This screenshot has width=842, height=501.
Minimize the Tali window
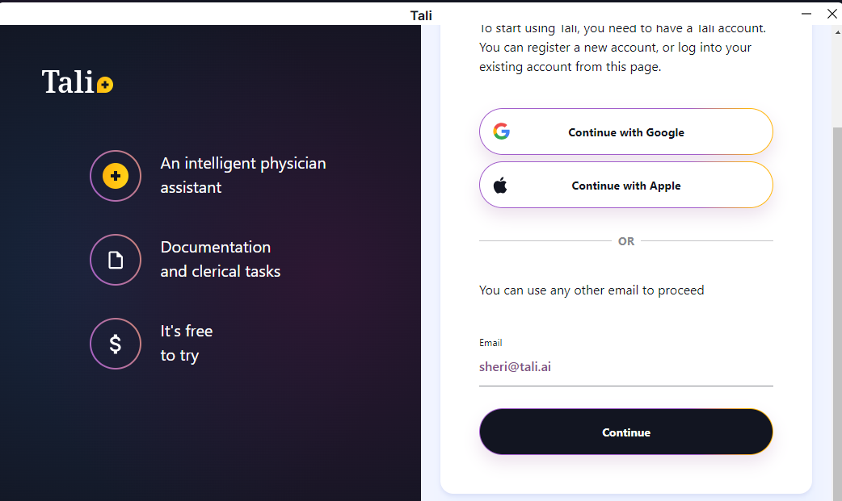806,14
